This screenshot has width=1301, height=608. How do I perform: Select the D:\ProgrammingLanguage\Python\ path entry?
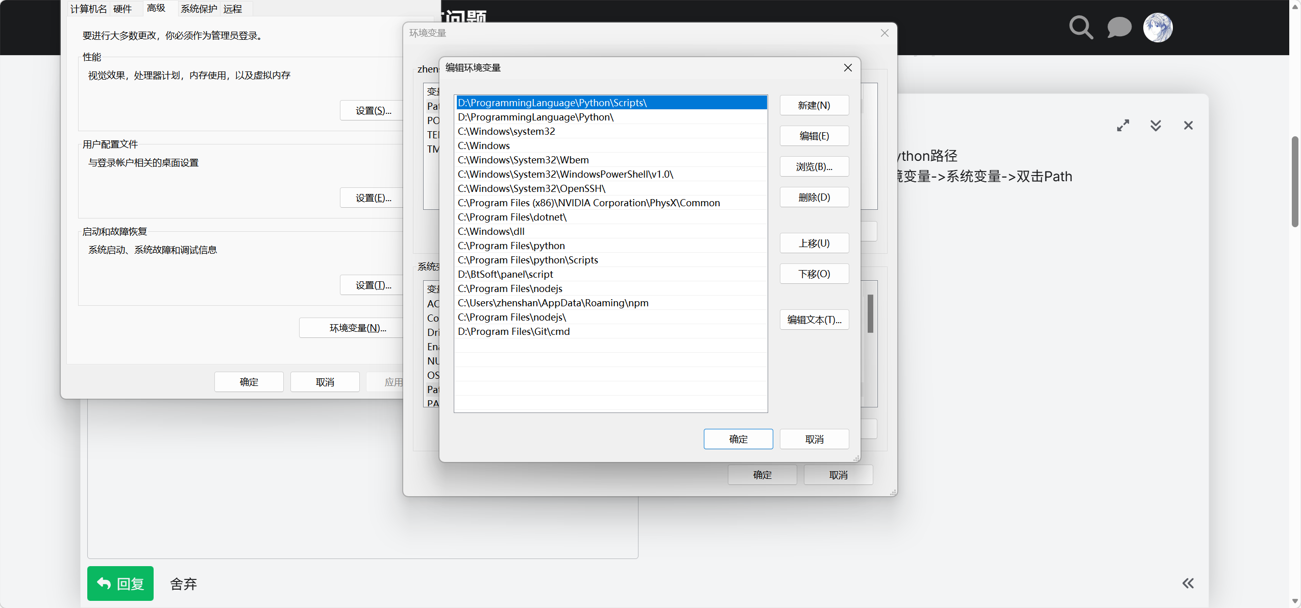coord(535,117)
